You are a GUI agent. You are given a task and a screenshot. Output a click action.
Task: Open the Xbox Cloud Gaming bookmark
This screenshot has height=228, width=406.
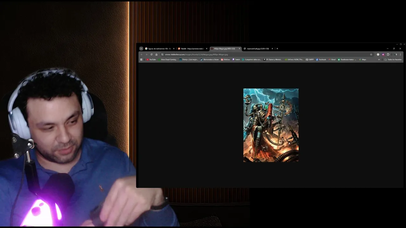[x=168, y=60]
